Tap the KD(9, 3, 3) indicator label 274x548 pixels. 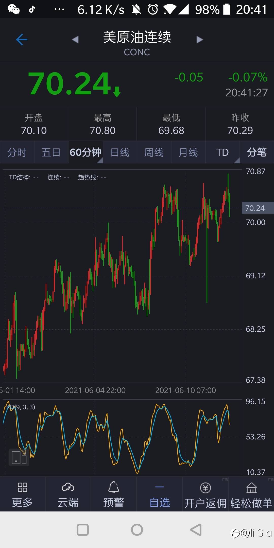pos(21,407)
